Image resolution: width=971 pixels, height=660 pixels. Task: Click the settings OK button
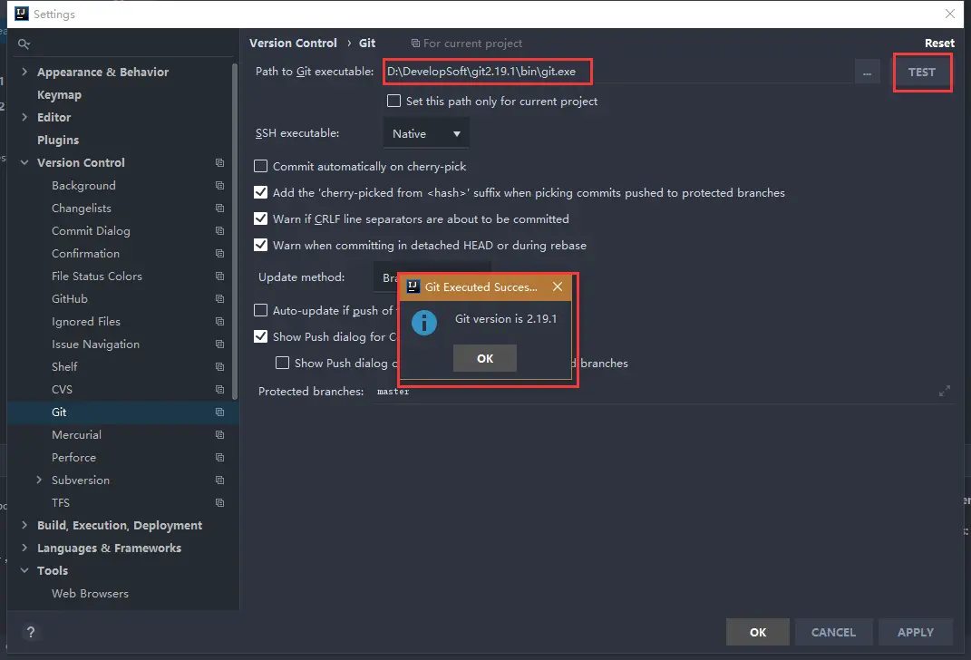click(x=758, y=632)
